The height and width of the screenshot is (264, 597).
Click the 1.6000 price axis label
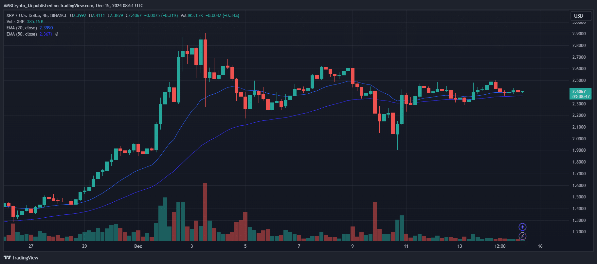579,185
